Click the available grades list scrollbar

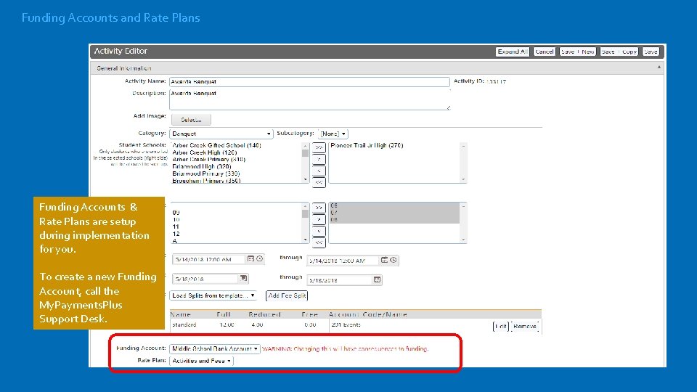tap(305, 223)
